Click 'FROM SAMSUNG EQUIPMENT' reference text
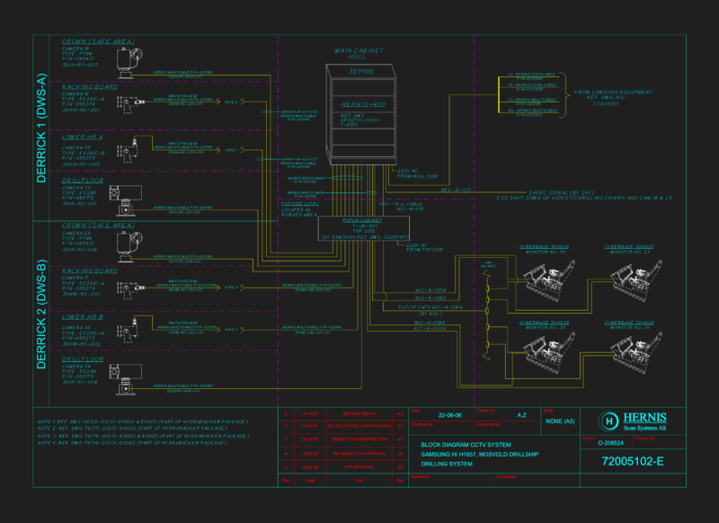 (x=613, y=93)
